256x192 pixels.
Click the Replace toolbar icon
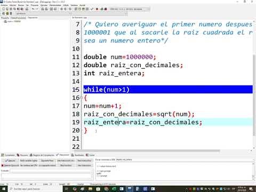pos(46,9)
